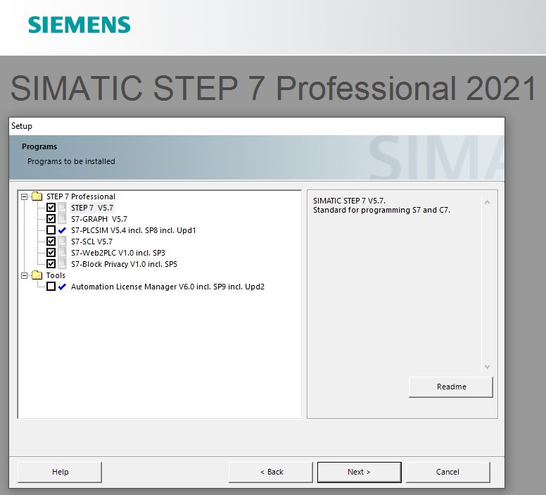The image size is (546, 495).
Task: Click the document icon beside S7-GRAPH V5.7
Action: point(62,219)
